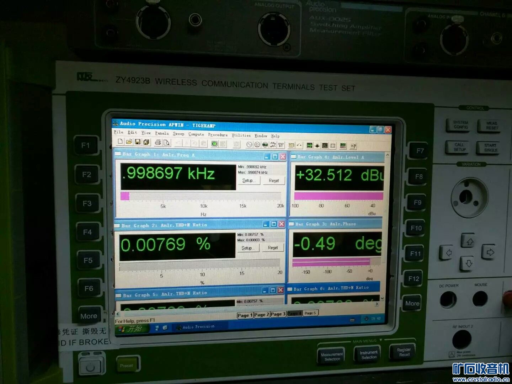Click the Save All multiple disks icon
Image resolution: width=512 pixels, height=384 pixels.
click(x=146, y=142)
